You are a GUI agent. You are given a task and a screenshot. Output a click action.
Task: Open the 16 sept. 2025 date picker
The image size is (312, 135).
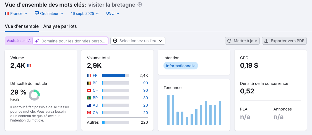coord(85,13)
